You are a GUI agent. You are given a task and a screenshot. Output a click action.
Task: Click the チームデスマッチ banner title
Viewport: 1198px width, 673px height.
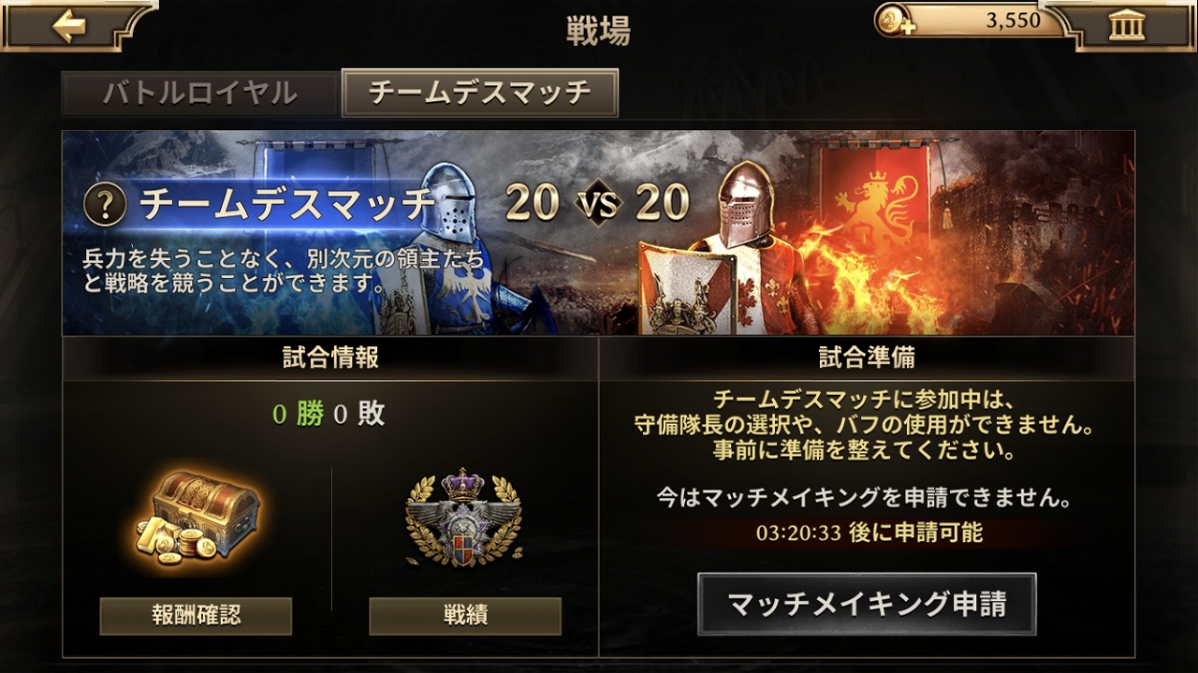(287, 204)
